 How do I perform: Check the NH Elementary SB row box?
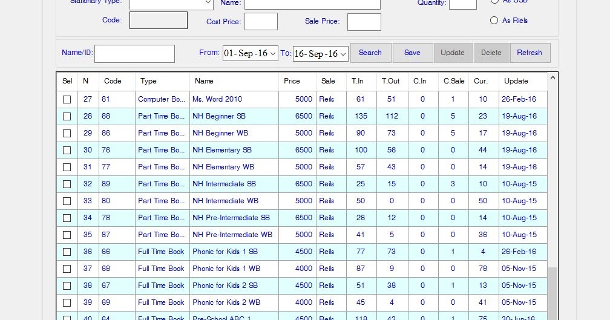click(67, 150)
